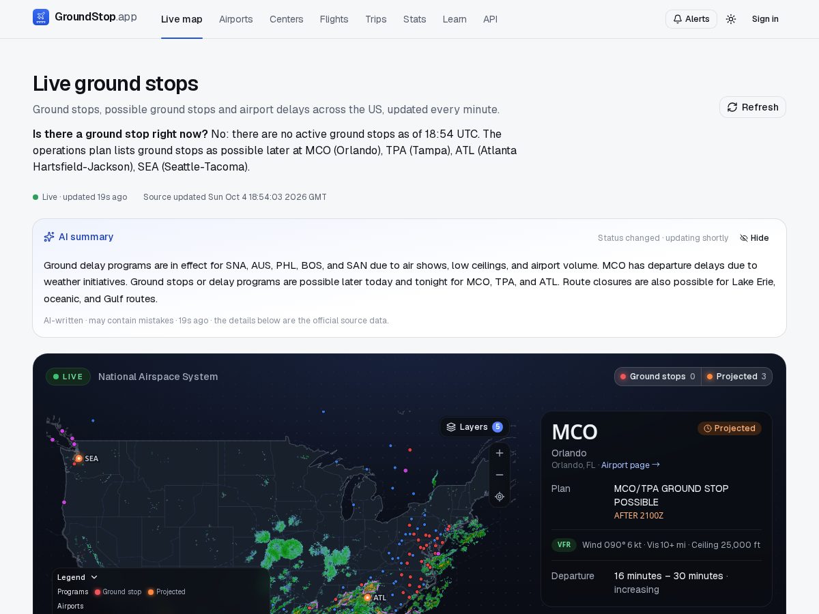Open the Trips nav item

[x=376, y=19]
